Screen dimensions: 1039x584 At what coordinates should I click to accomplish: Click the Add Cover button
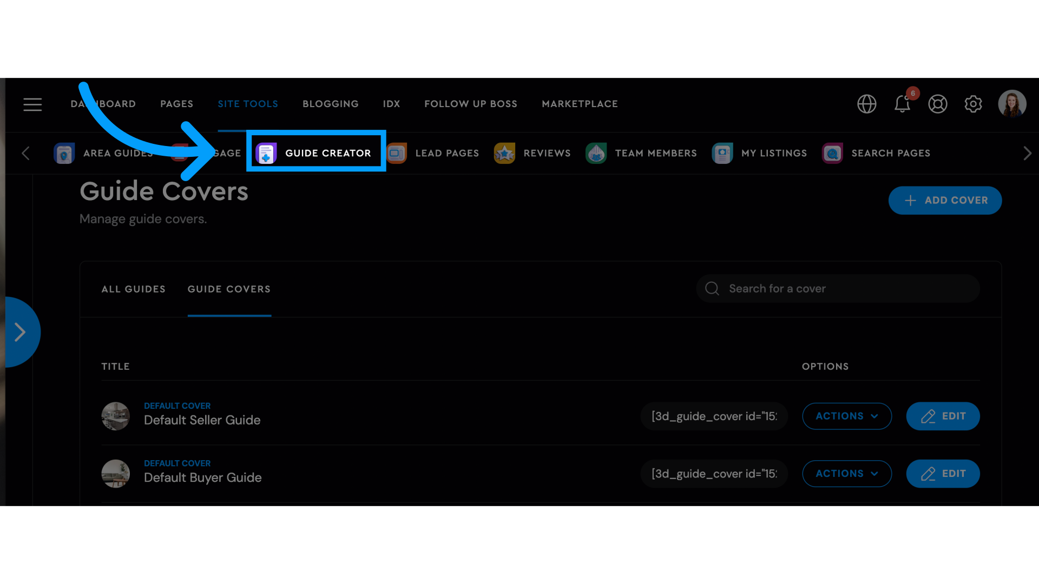click(945, 201)
